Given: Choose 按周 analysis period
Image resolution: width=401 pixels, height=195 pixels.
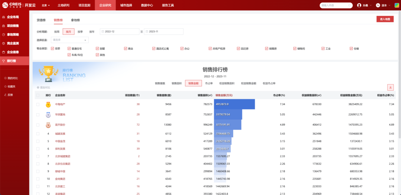Looking at the screenshot, I should (x=57, y=32).
